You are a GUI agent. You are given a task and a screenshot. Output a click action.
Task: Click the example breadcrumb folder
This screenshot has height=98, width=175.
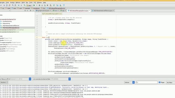click(27, 8)
